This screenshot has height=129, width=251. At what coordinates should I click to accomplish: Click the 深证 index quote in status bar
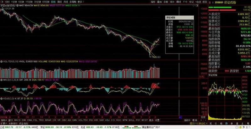point(59,127)
